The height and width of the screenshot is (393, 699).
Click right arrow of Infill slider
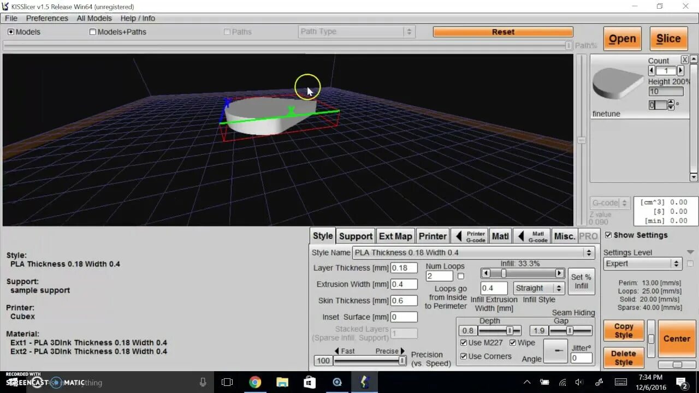coord(560,273)
